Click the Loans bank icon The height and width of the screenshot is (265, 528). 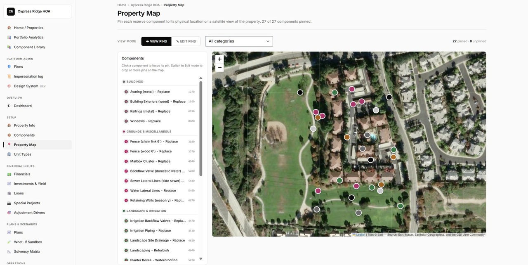tap(9, 193)
